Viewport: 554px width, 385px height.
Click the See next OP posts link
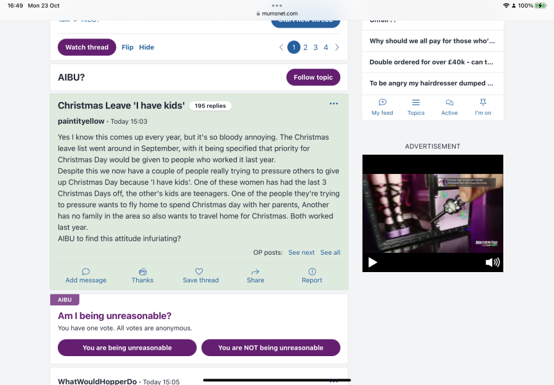click(x=301, y=253)
